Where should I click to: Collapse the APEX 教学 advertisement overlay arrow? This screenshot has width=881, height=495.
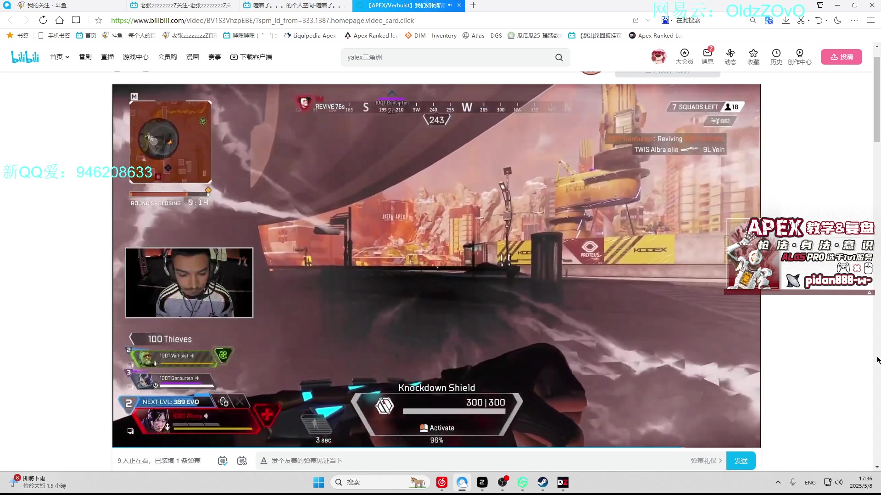point(869,292)
